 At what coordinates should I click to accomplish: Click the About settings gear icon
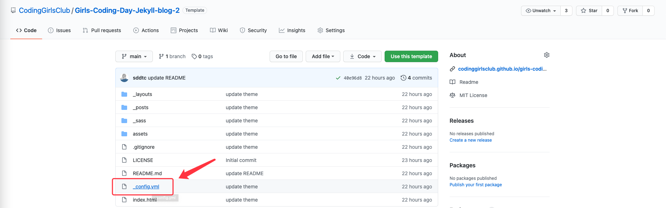(x=546, y=55)
